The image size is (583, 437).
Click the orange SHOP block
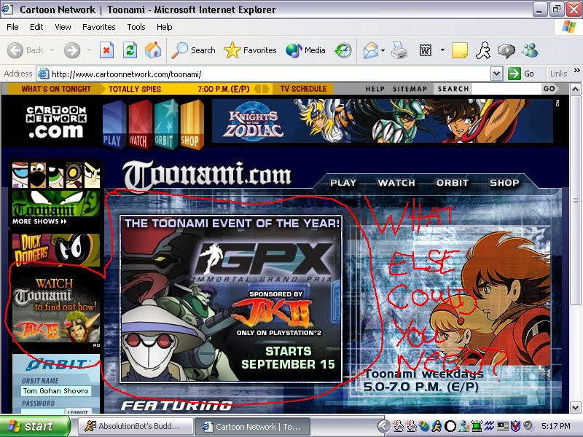[191, 125]
